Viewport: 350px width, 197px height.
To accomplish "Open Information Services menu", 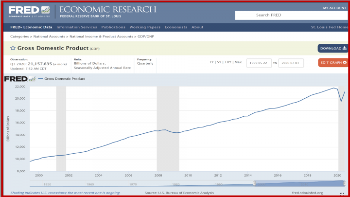I will 77,27.
